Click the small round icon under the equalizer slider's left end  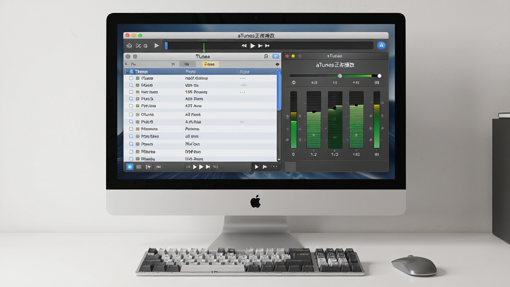[294, 83]
